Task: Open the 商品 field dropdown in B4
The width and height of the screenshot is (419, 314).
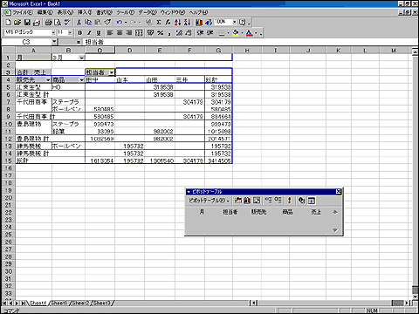Action: pos(82,80)
